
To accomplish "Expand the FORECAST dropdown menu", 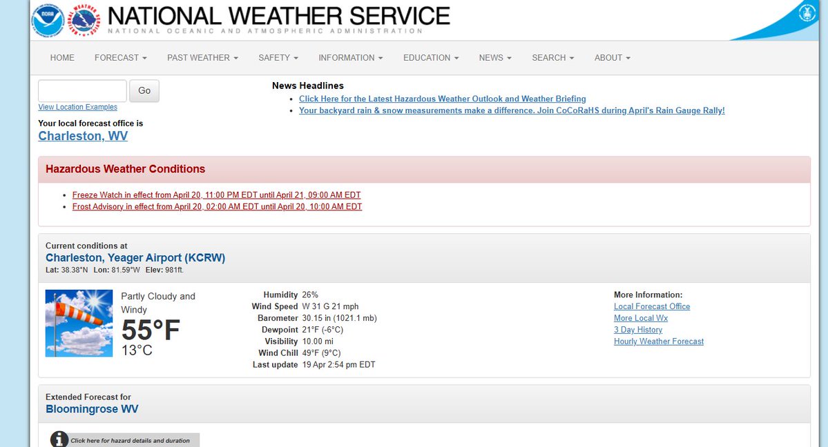I will pos(120,57).
